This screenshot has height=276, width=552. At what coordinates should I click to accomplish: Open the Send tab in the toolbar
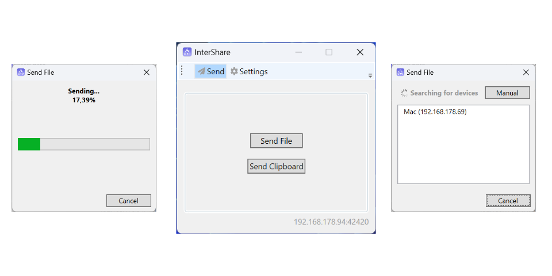click(210, 71)
